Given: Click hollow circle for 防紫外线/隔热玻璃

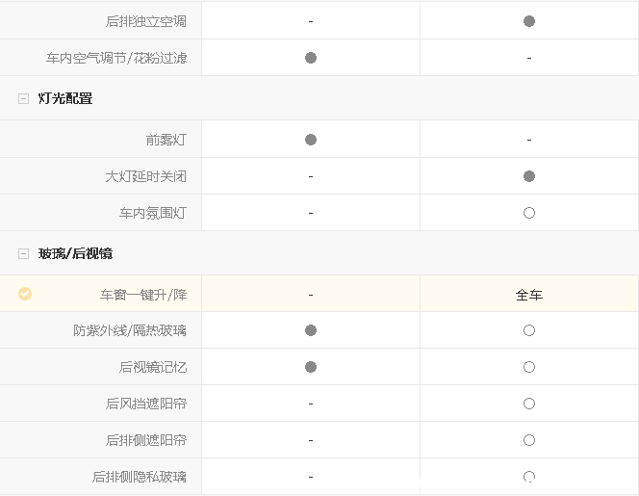Looking at the screenshot, I should (x=529, y=330).
